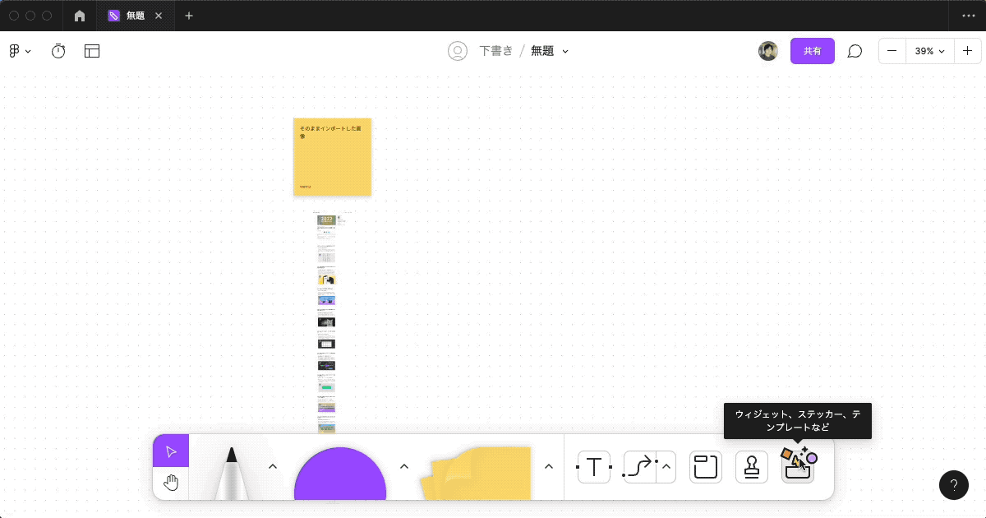The height and width of the screenshot is (518, 986).
Task: Click the purple 共有 share button
Action: click(x=812, y=51)
